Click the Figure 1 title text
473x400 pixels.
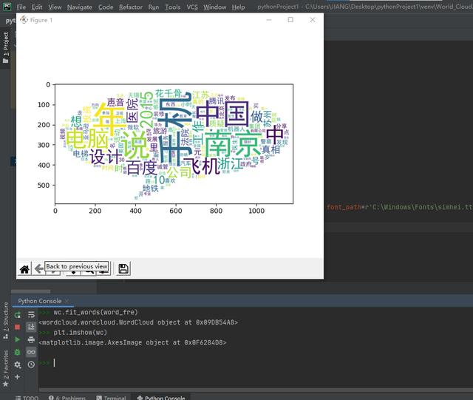point(41,20)
